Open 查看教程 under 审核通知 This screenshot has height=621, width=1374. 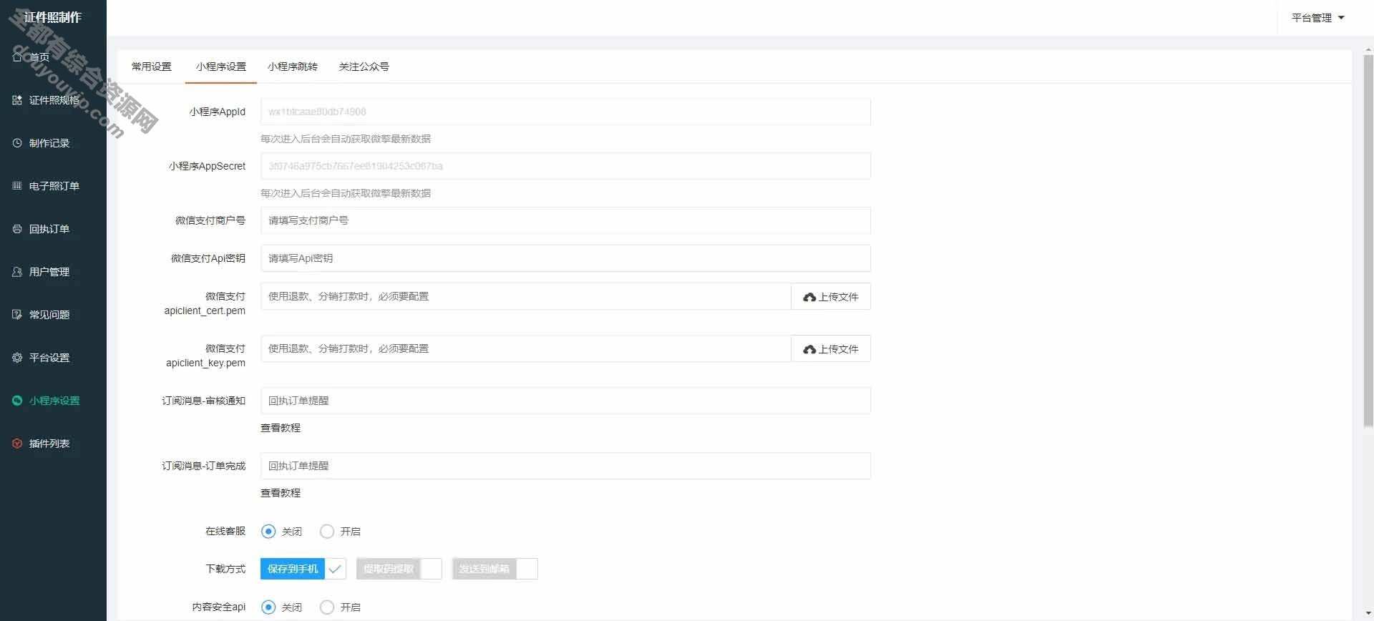[x=281, y=428]
